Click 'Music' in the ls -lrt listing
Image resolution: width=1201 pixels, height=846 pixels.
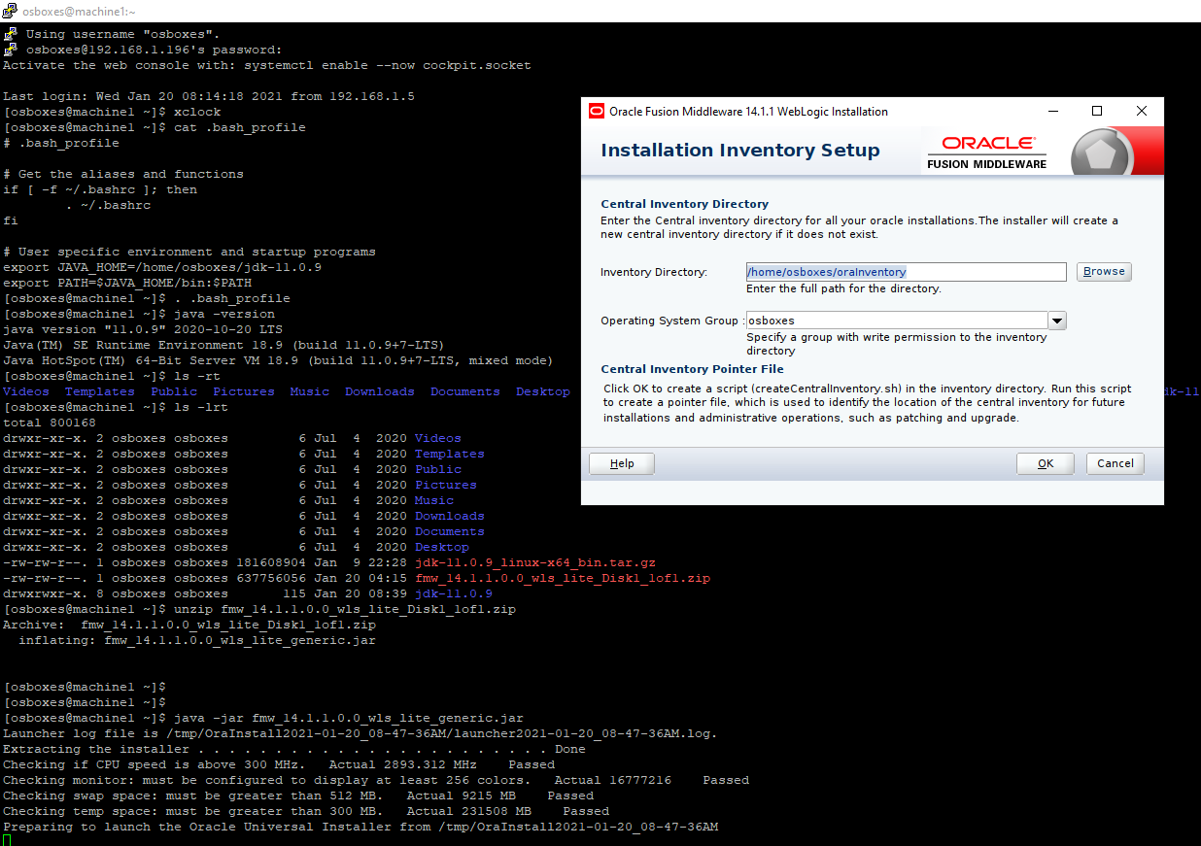[x=434, y=500]
